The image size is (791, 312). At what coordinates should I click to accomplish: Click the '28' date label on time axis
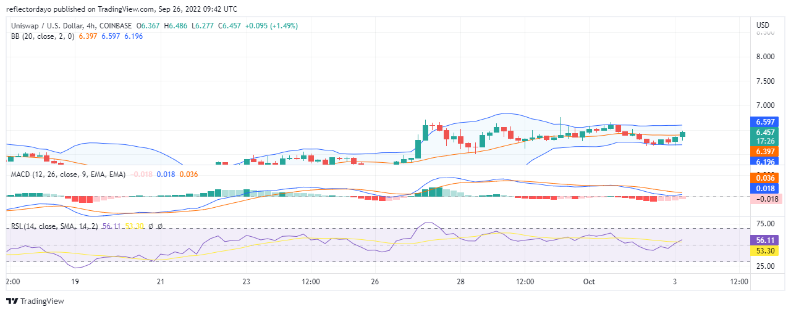click(x=461, y=282)
